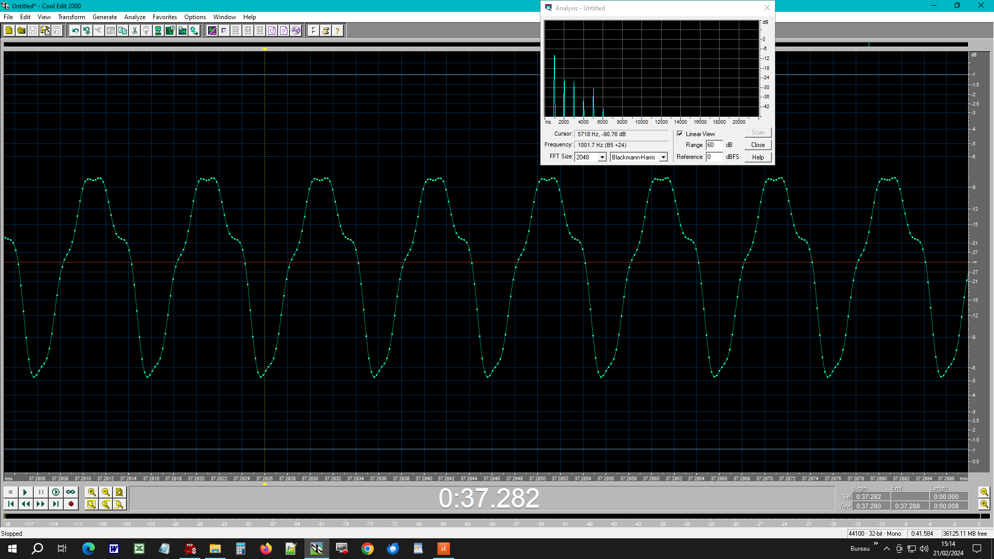The image size is (994, 559).
Task: Click the Save As toolbar icon
Action: (x=45, y=31)
